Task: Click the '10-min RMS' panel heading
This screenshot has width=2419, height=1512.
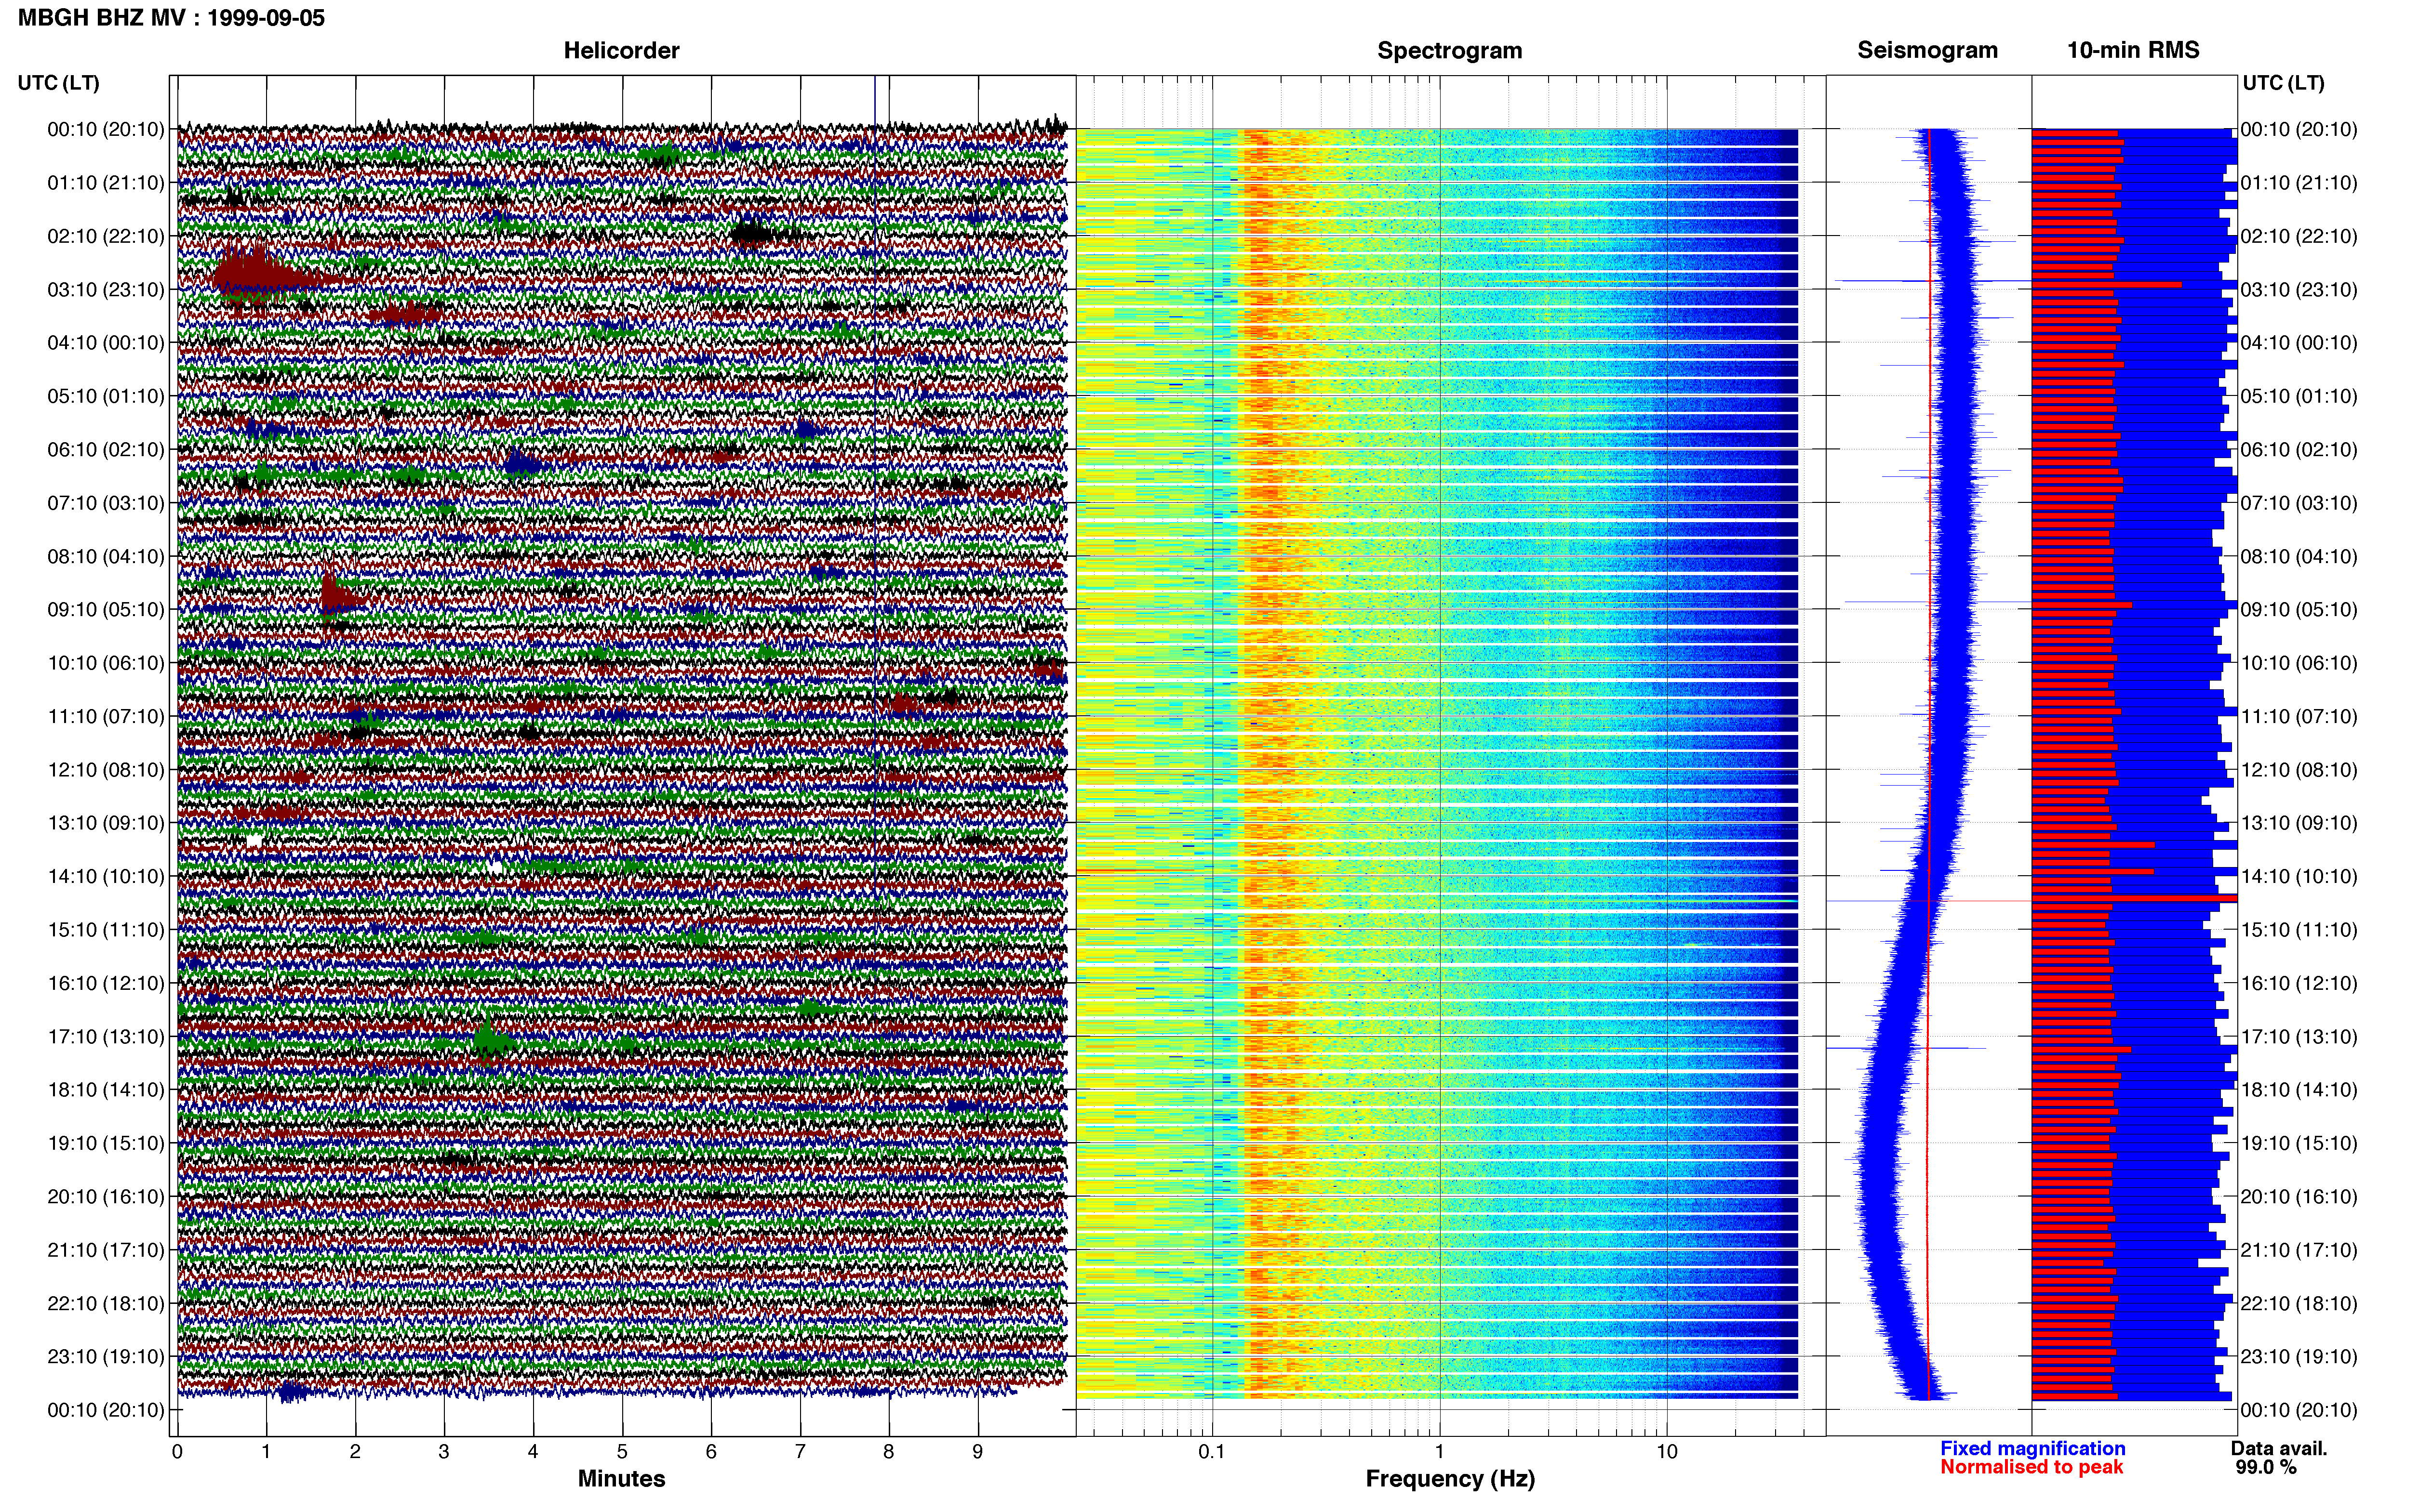Action: [2133, 51]
